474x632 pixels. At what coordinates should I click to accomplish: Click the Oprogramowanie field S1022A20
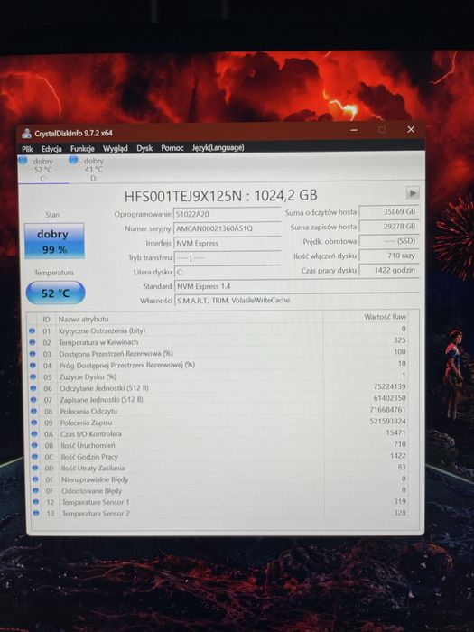227,214
